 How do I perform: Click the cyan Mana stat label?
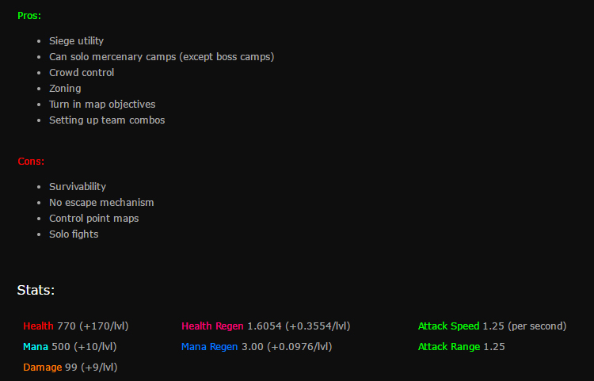[x=36, y=346]
